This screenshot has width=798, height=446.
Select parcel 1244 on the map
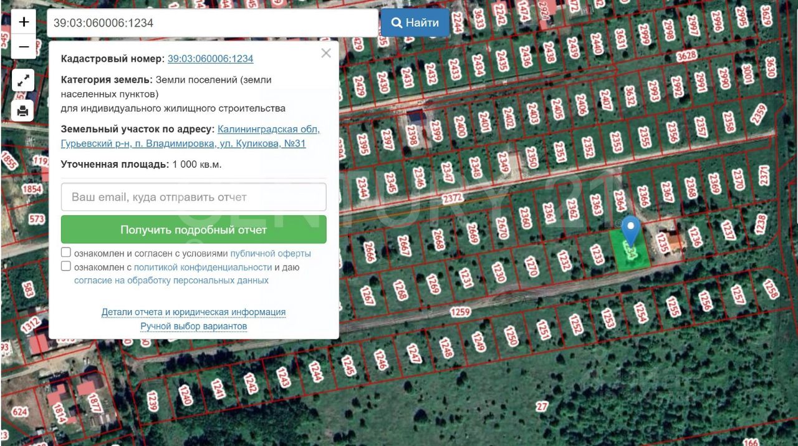click(x=315, y=372)
